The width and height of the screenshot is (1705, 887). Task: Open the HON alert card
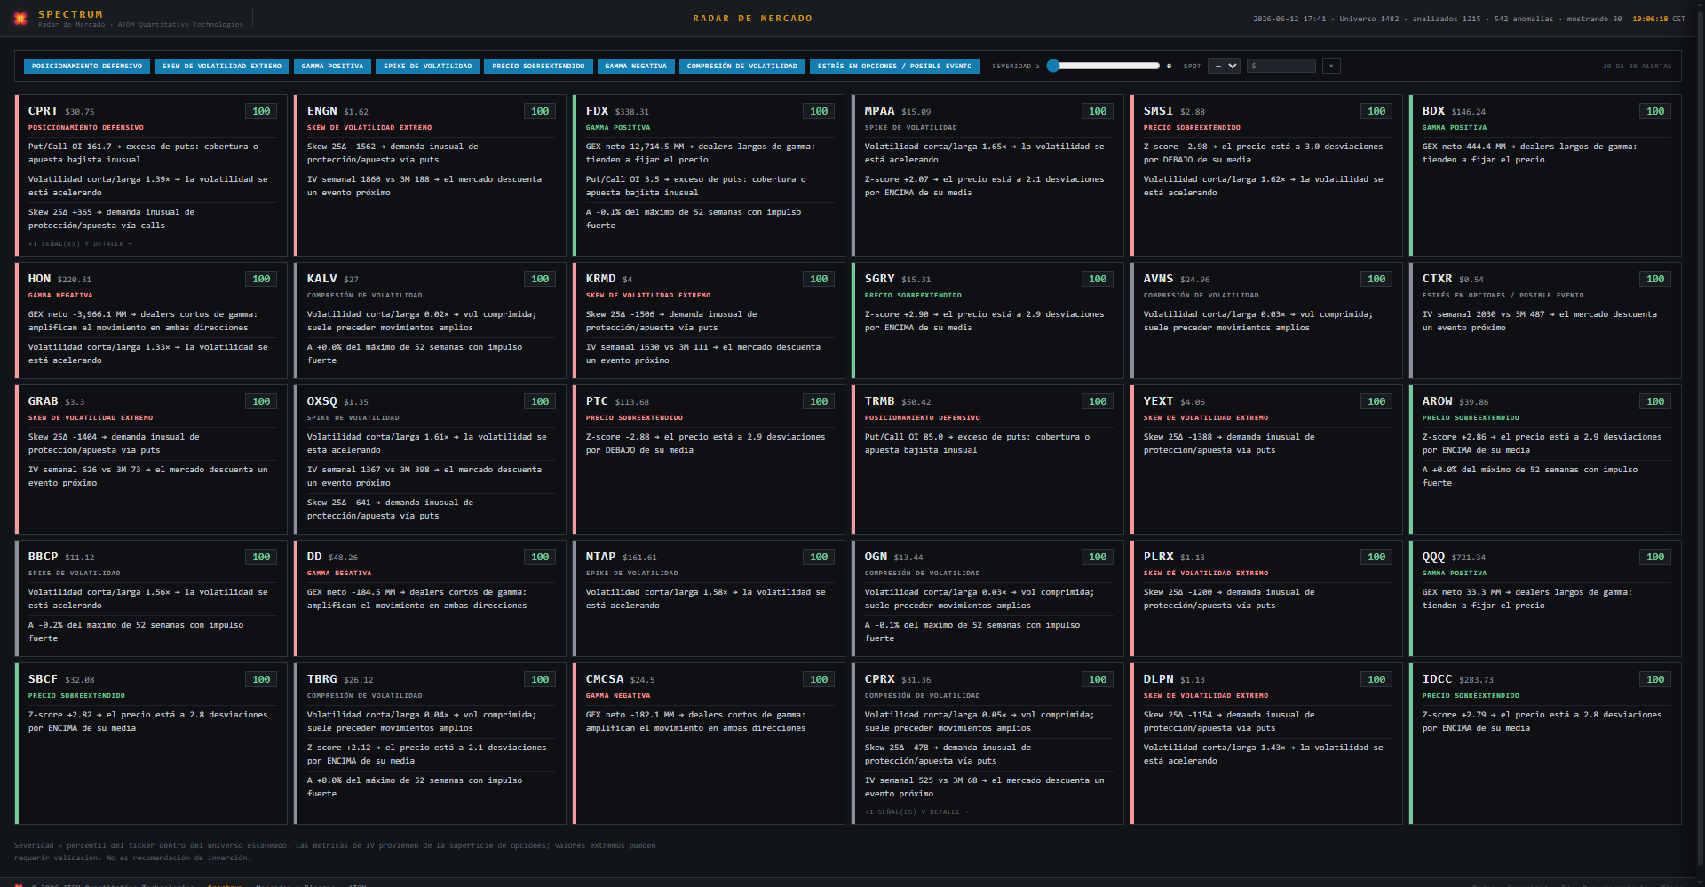pyautogui.click(x=151, y=321)
